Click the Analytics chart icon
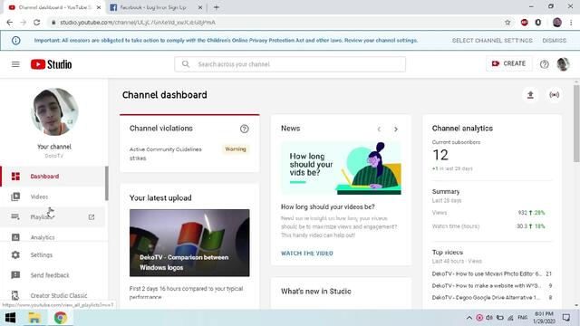580x326 pixels. pyautogui.click(x=15, y=237)
